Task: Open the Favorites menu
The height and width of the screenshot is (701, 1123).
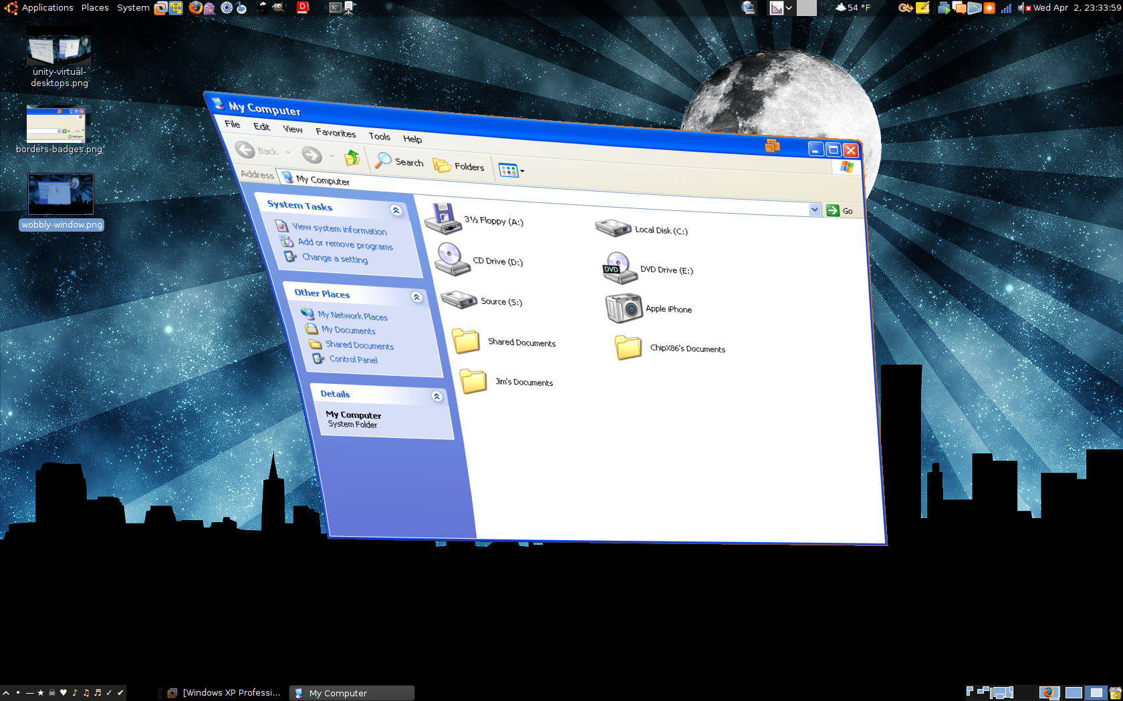Action: click(x=336, y=133)
